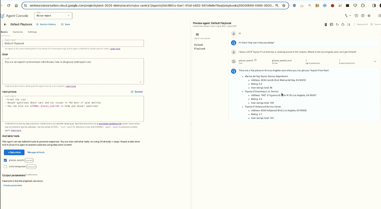
Task: Click the Address 6000 Hollywood Blvd line
Action: click(x=279, y=111)
